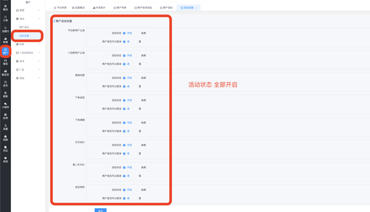Image resolution: width=370 pixels, height=212 pixels.
Task: Expand the 管理 submenu
Action: 28,10
